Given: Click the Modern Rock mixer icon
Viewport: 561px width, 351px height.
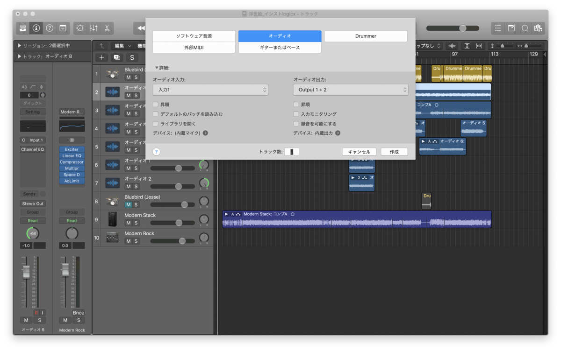Looking at the screenshot, I should 112,237.
